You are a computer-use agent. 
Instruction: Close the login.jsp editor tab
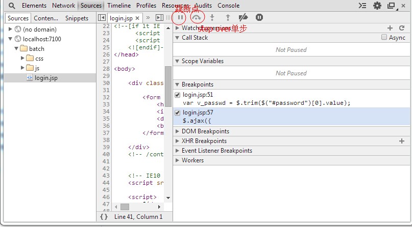pos(137,18)
